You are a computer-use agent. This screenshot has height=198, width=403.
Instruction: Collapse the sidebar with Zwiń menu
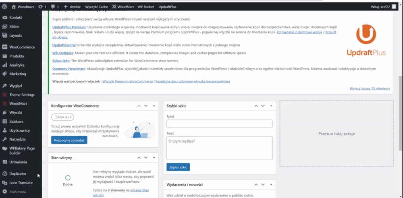click(x=14, y=192)
